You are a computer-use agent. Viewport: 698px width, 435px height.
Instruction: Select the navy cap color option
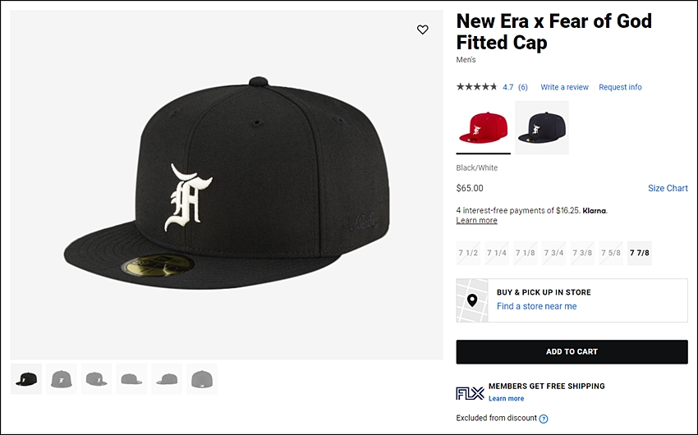click(x=542, y=128)
